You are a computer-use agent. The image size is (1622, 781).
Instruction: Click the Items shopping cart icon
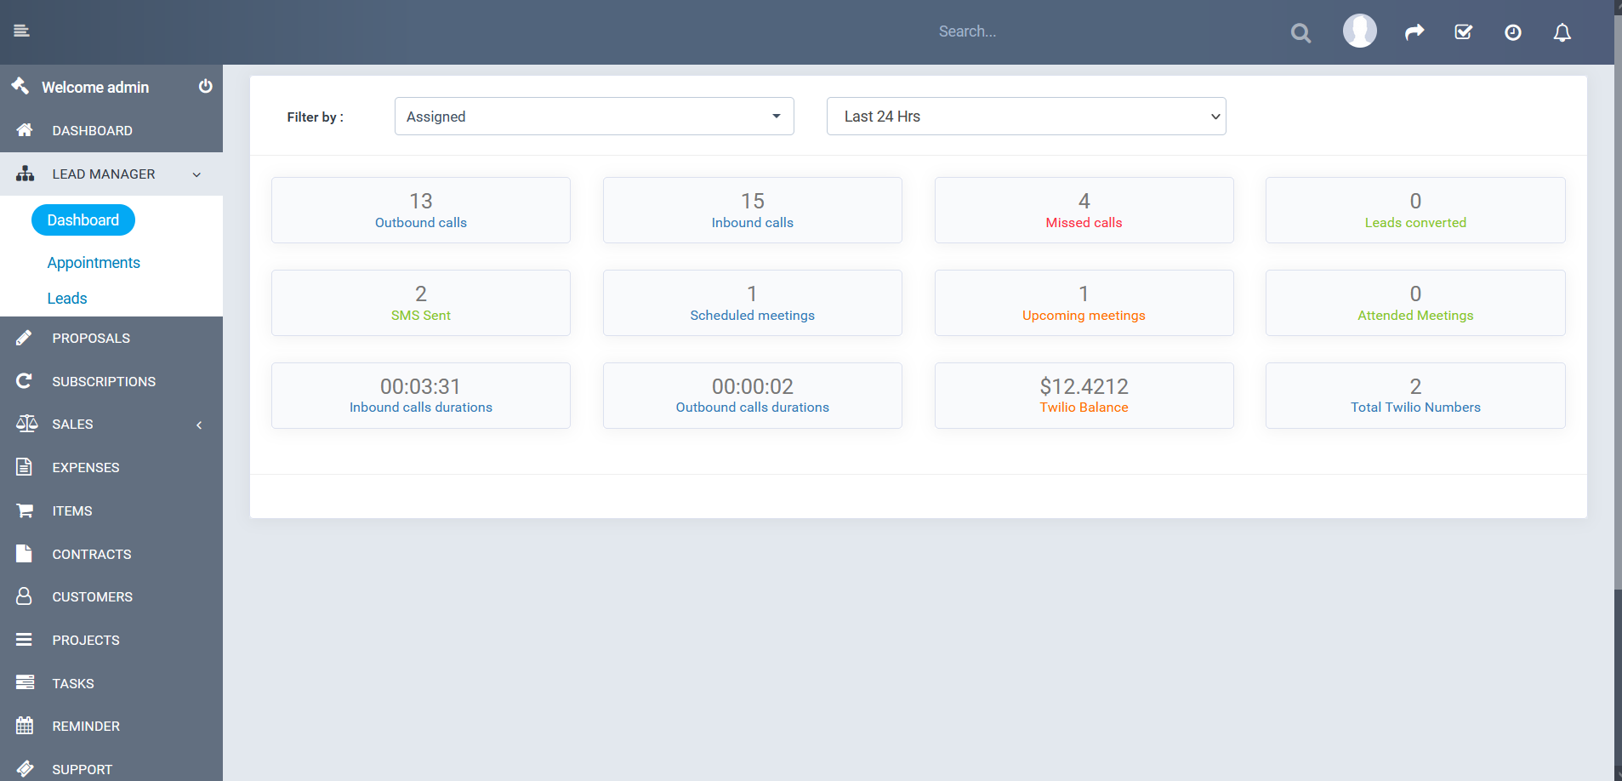pos(25,510)
